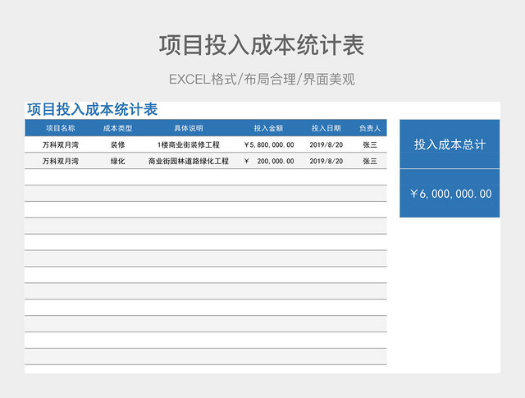525x398 pixels.
Task: Click the ¥5,800,000.00 amount cell
Action: coord(269,144)
